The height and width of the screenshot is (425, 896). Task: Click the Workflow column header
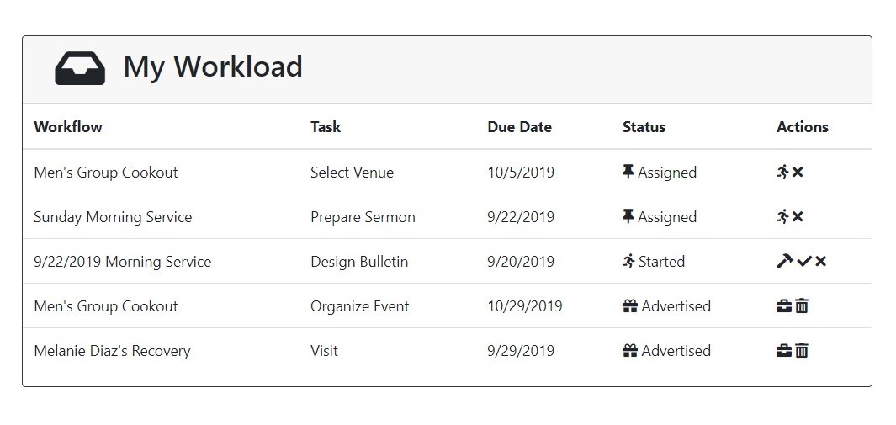click(68, 127)
